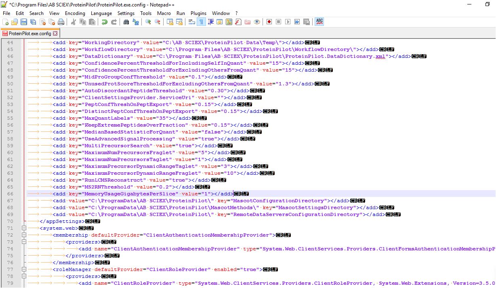Click the AutoDiscordantPeptideThreshold key text
The height and width of the screenshot is (288, 496).
click(x=133, y=91)
